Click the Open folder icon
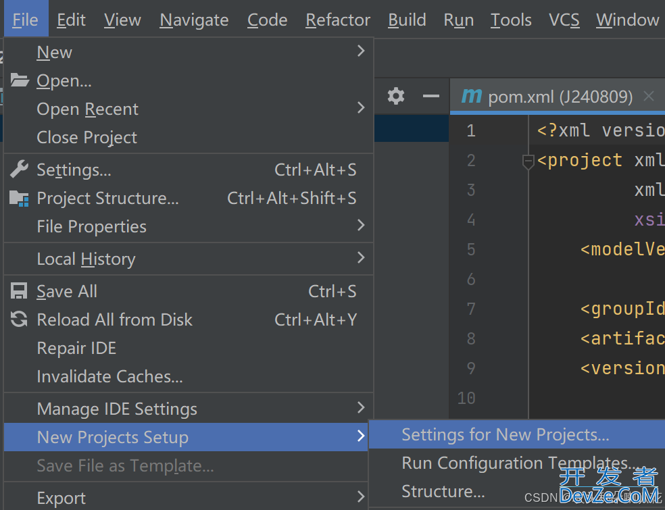 point(20,80)
